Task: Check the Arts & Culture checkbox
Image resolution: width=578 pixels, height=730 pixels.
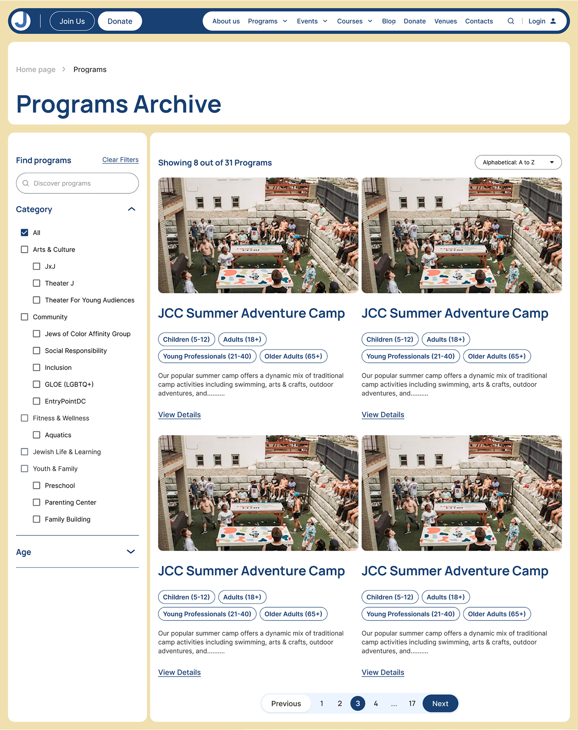Action: [25, 249]
